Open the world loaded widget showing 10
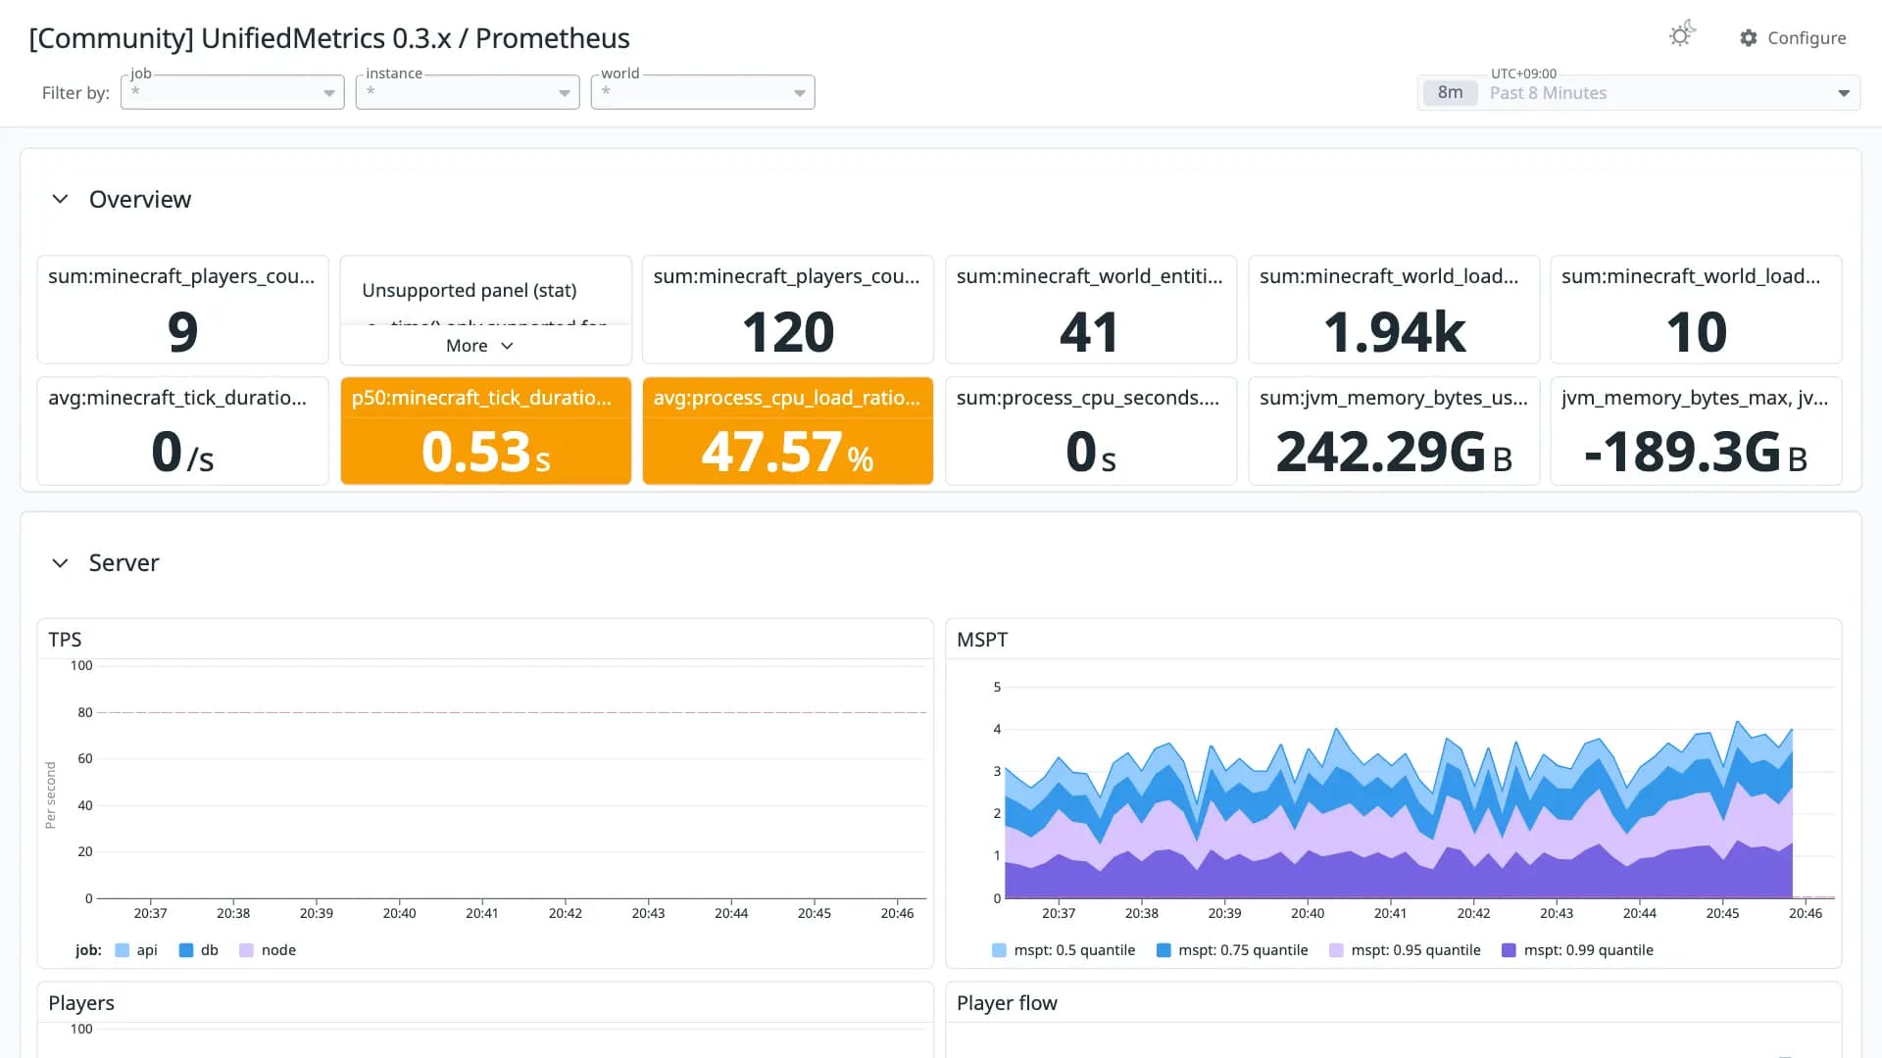The image size is (1882, 1058). click(x=1696, y=310)
